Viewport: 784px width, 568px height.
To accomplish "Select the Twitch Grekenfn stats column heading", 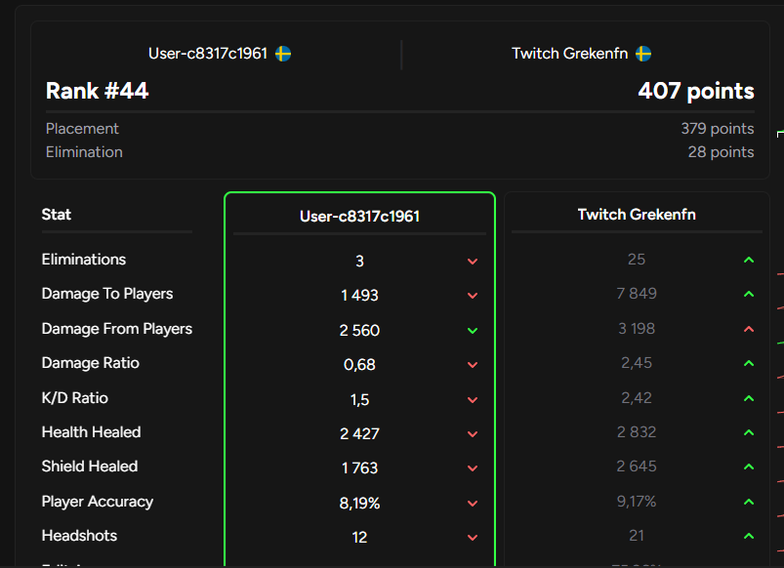I will click(x=637, y=215).
